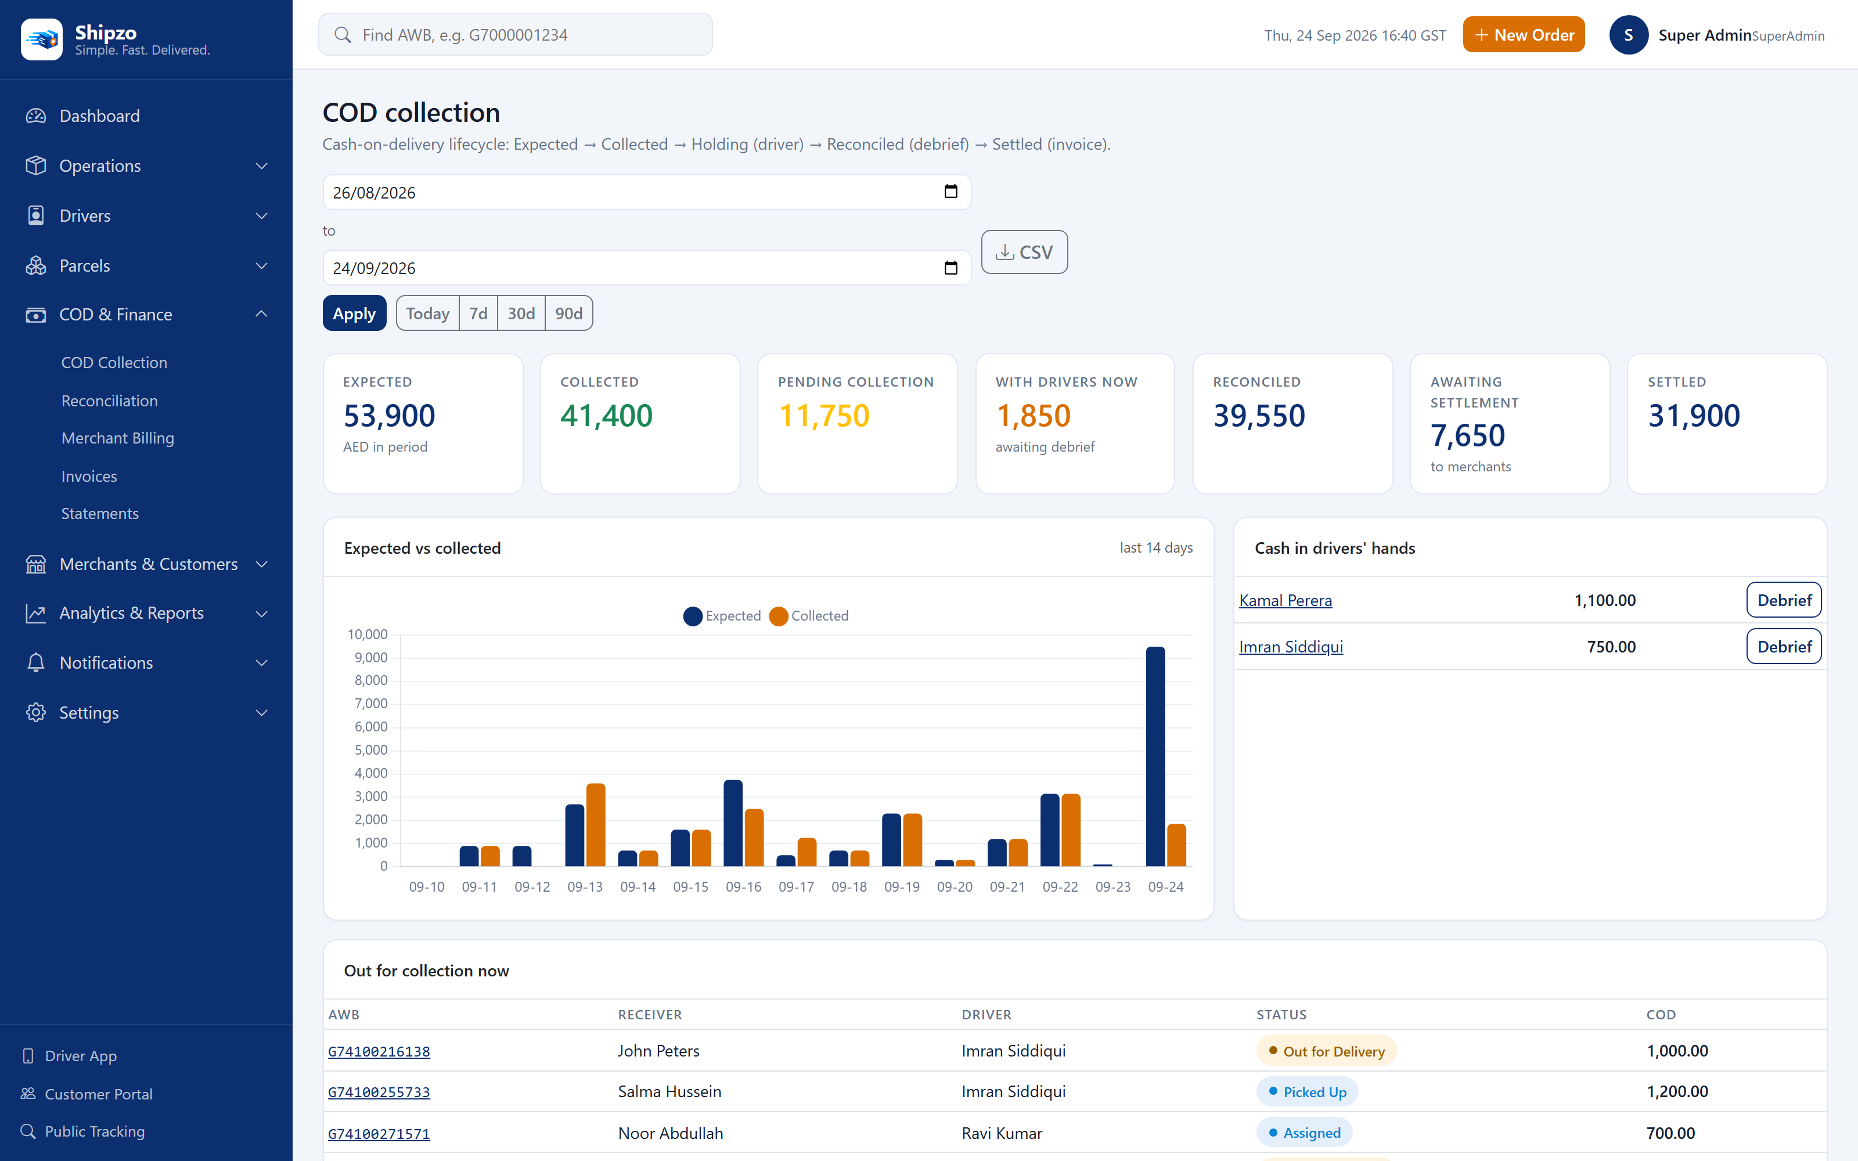The height and width of the screenshot is (1161, 1858).
Task: Toggle Expected series in chart legend
Action: [722, 616]
